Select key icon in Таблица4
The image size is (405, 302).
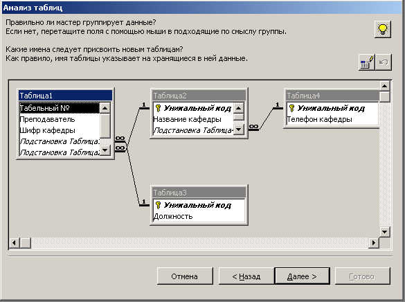(292, 108)
